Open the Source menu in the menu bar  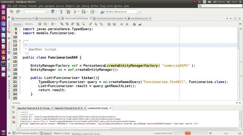pyautogui.click(x=60, y=6)
